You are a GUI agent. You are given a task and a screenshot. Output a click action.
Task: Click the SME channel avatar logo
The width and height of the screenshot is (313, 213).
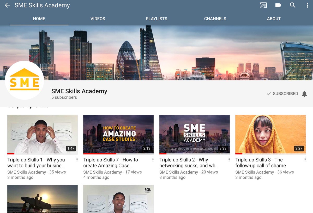24,80
